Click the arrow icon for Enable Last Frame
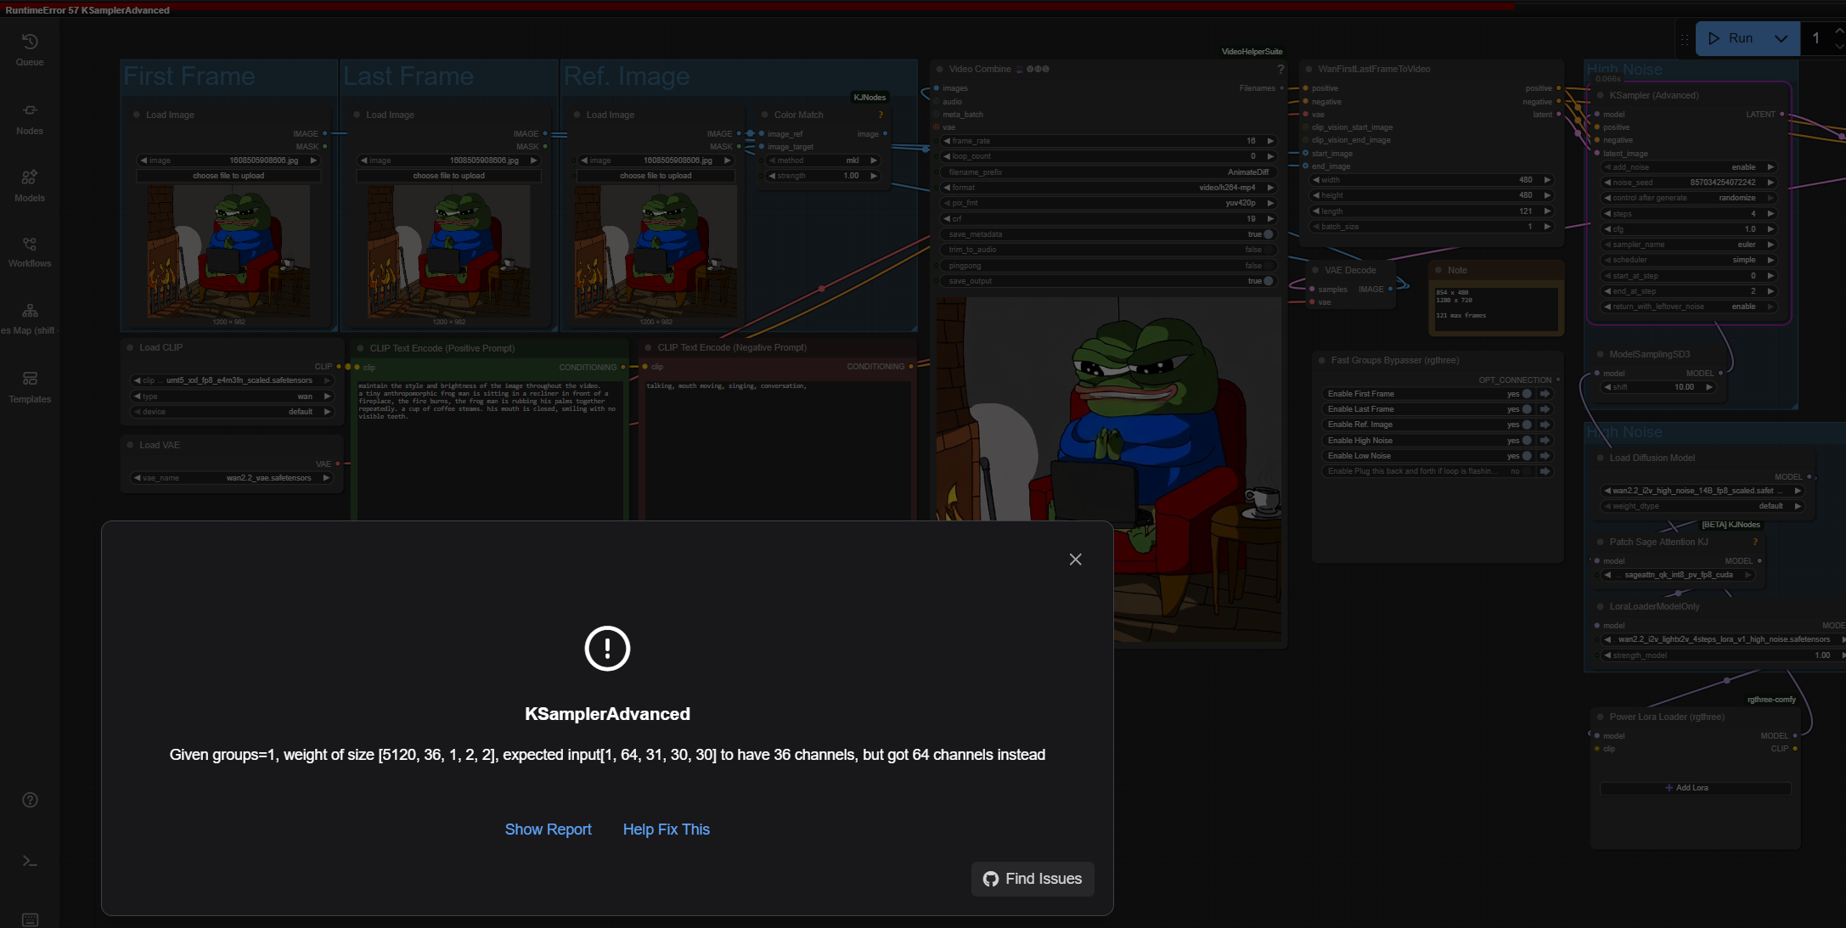The height and width of the screenshot is (928, 1846). 1545,409
